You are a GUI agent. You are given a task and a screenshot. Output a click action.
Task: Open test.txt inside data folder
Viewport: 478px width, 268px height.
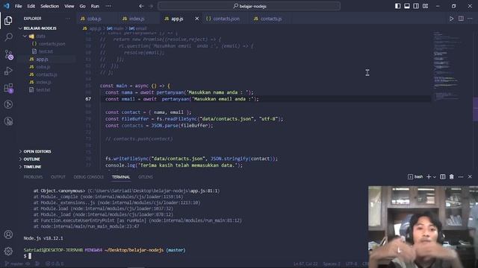click(x=46, y=51)
